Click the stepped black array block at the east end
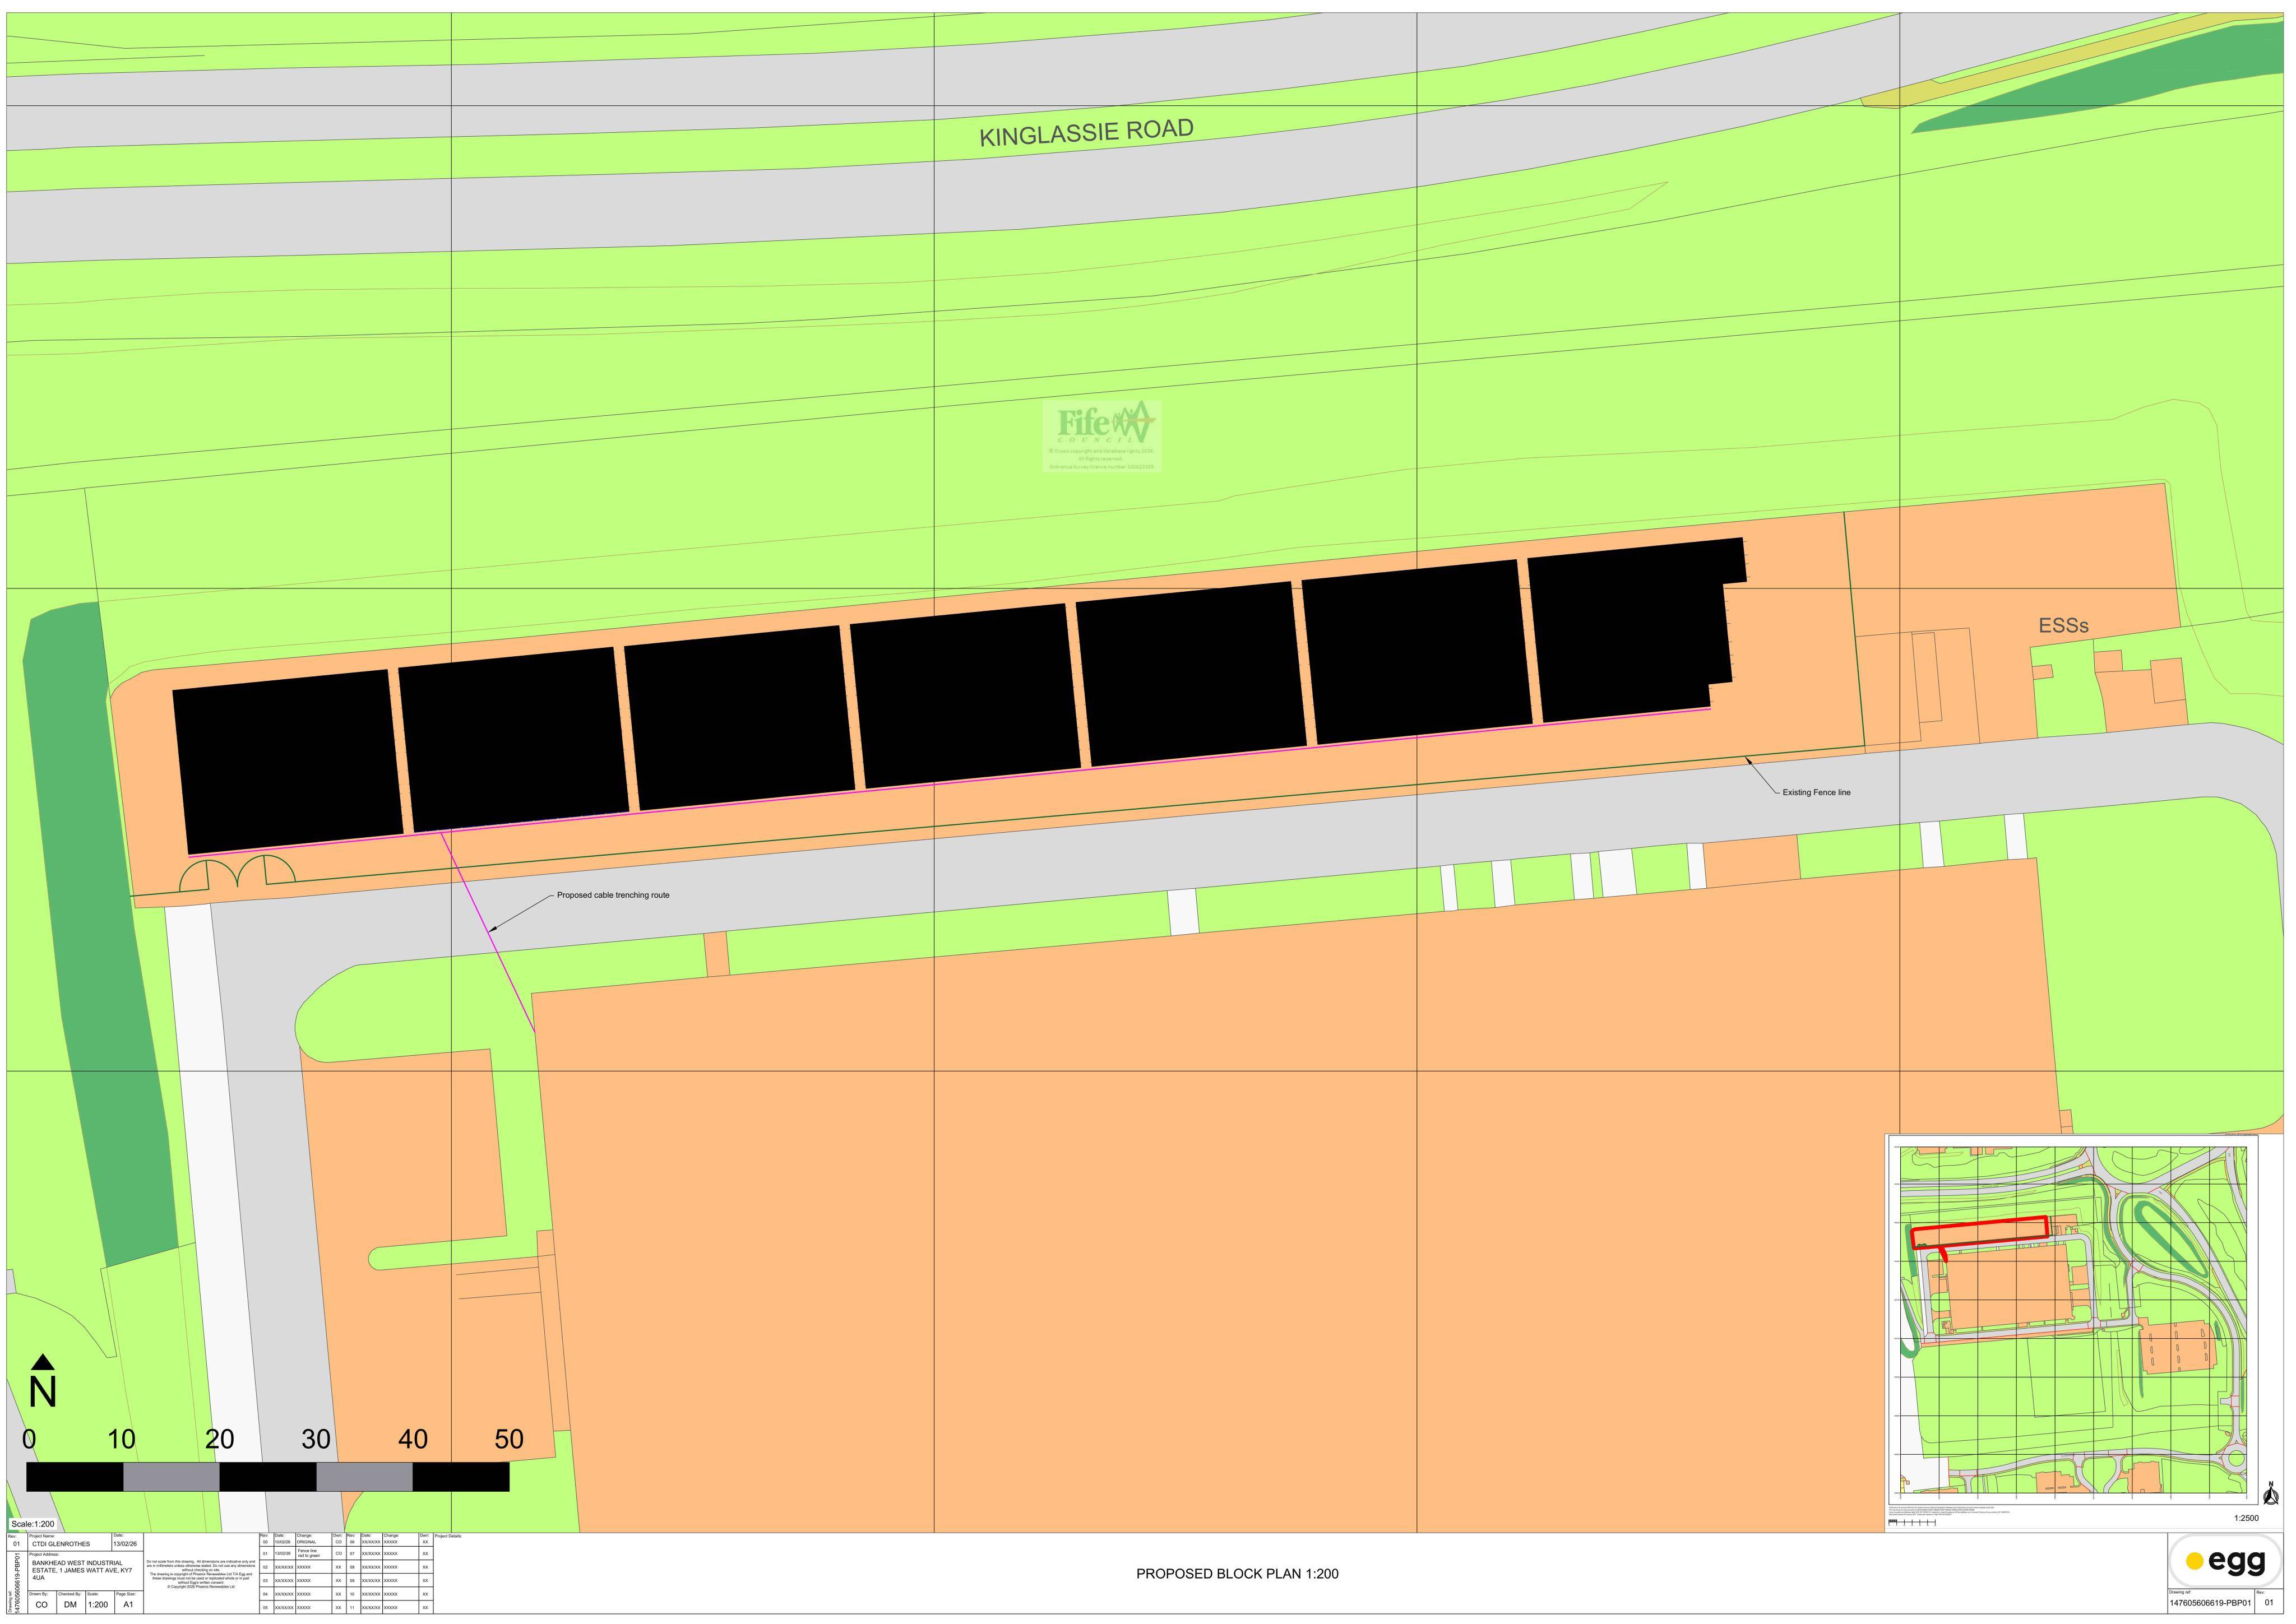The width and height of the screenshot is (2296, 1624). coord(1634,630)
